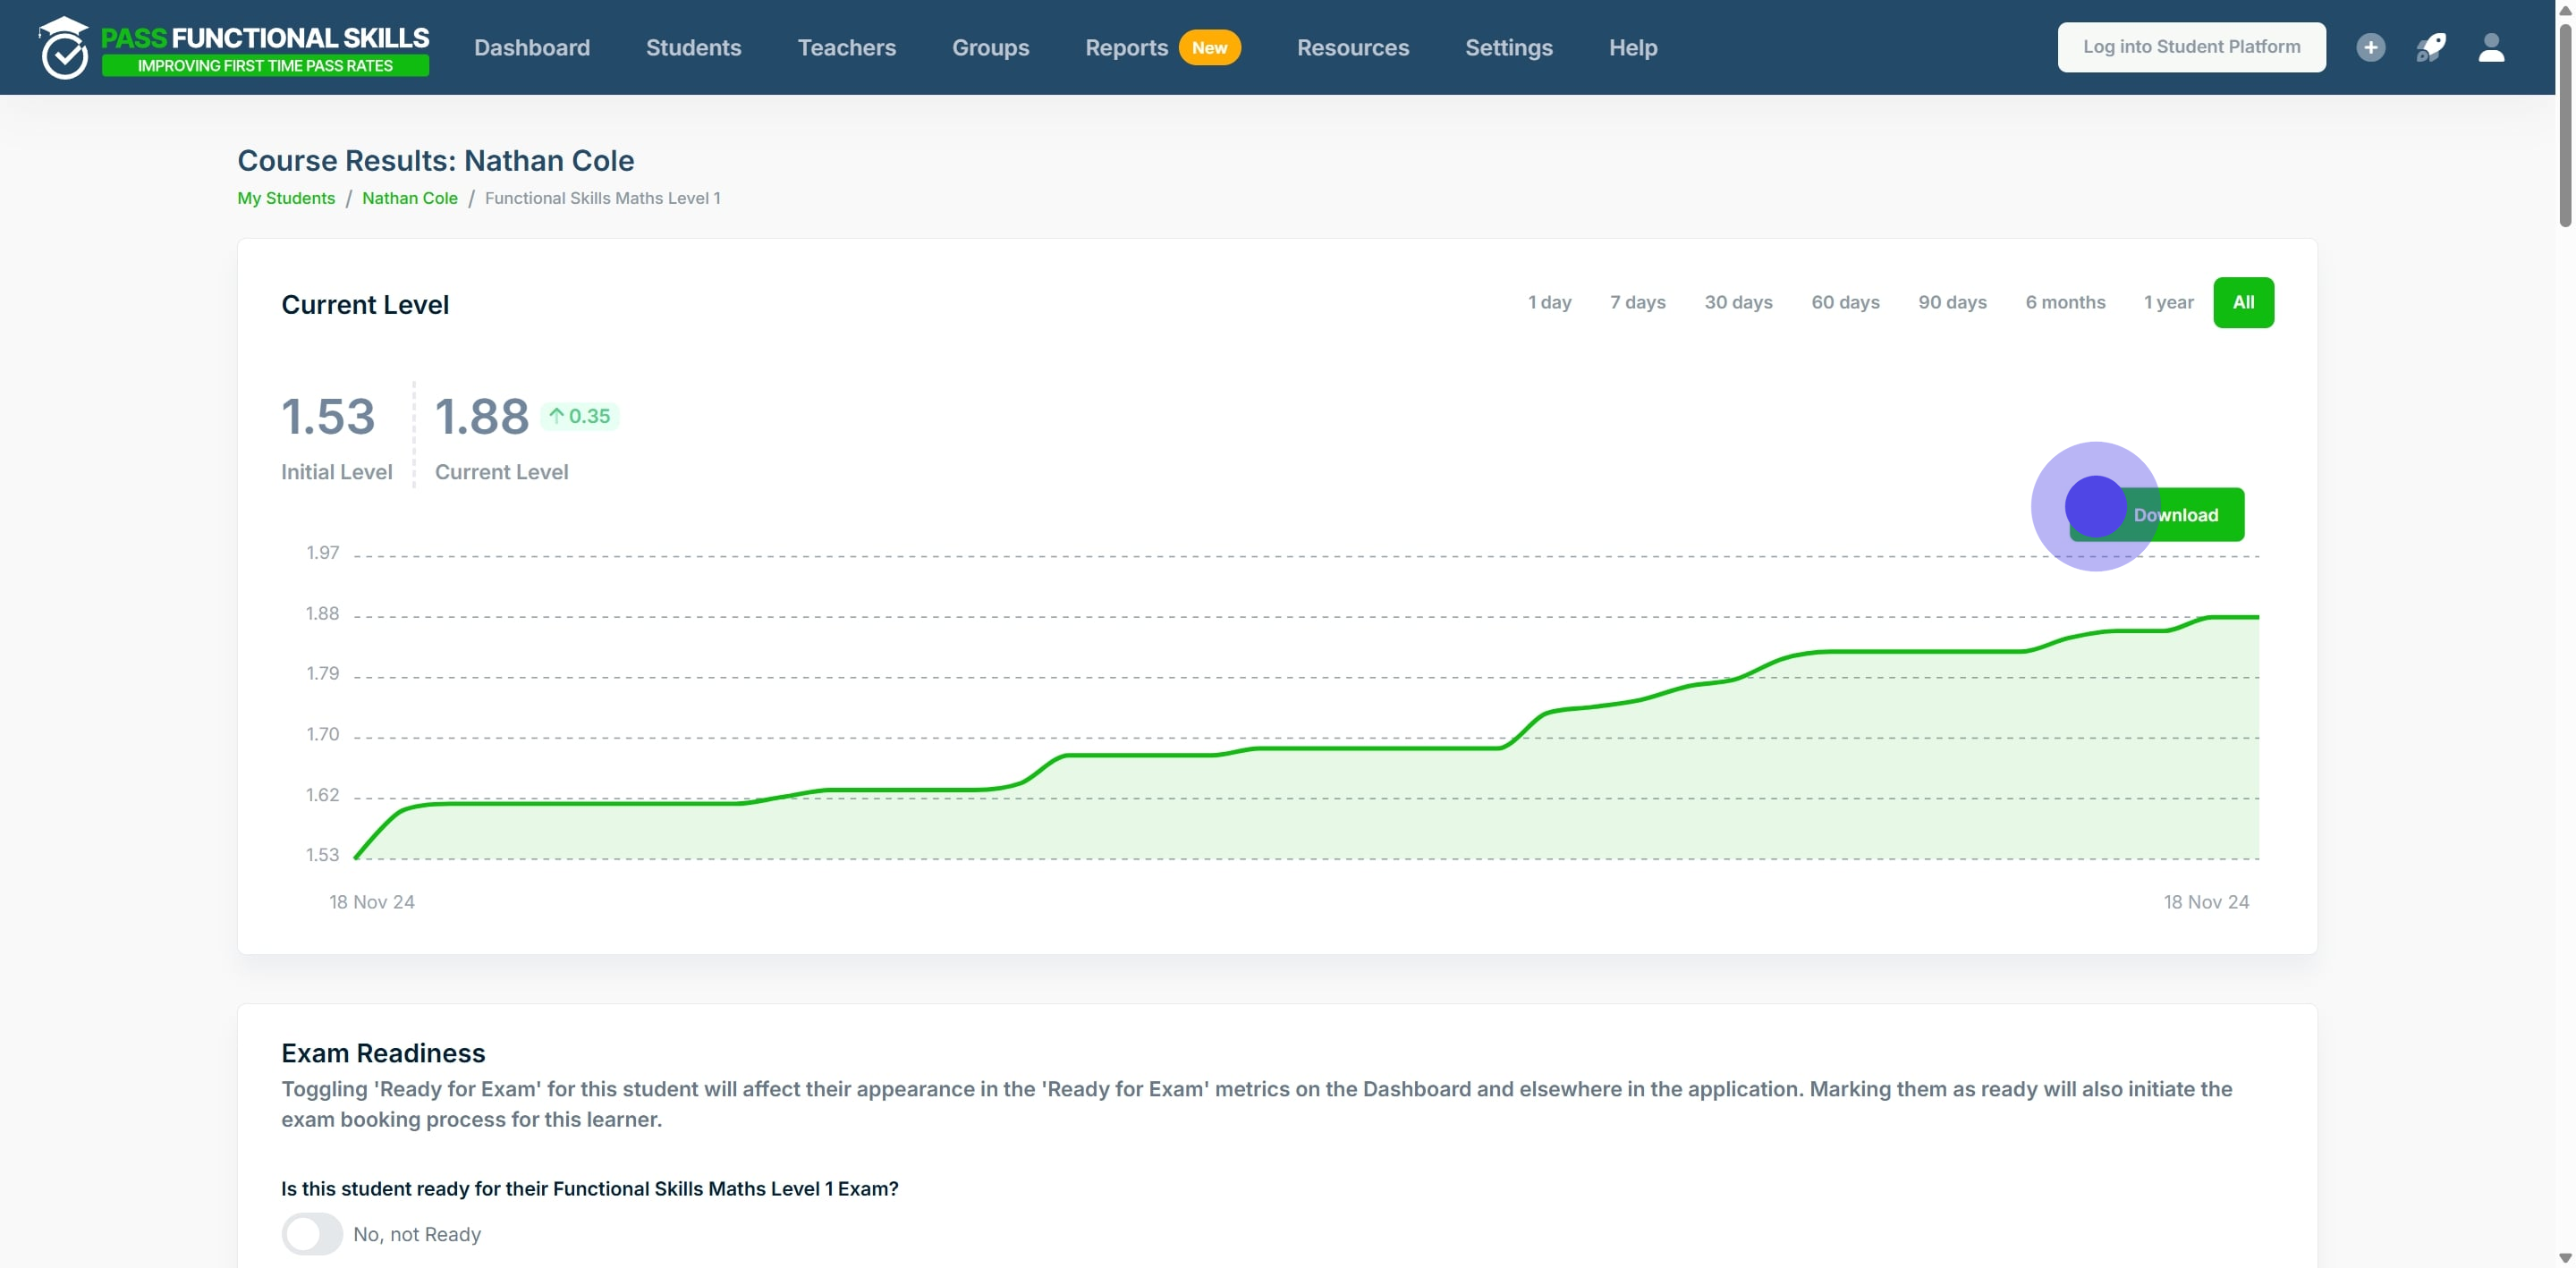Click the plus add icon in header
The image size is (2576, 1268).
click(x=2370, y=47)
